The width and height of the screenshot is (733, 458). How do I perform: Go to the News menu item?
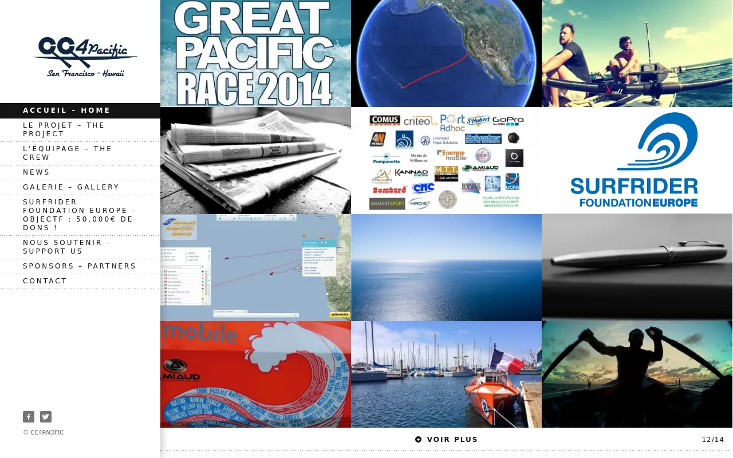coord(80,172)
